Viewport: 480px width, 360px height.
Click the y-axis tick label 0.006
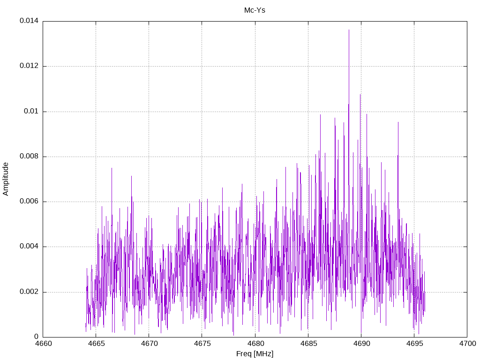29,202
